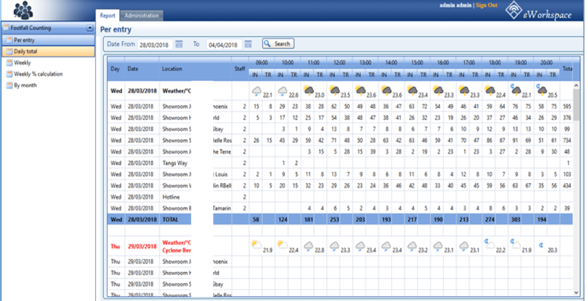Image resolution: width=588 pixels, height=301 pixels.
Task: Click the eWorkspace logo
Action: click(x=538, y=11)
